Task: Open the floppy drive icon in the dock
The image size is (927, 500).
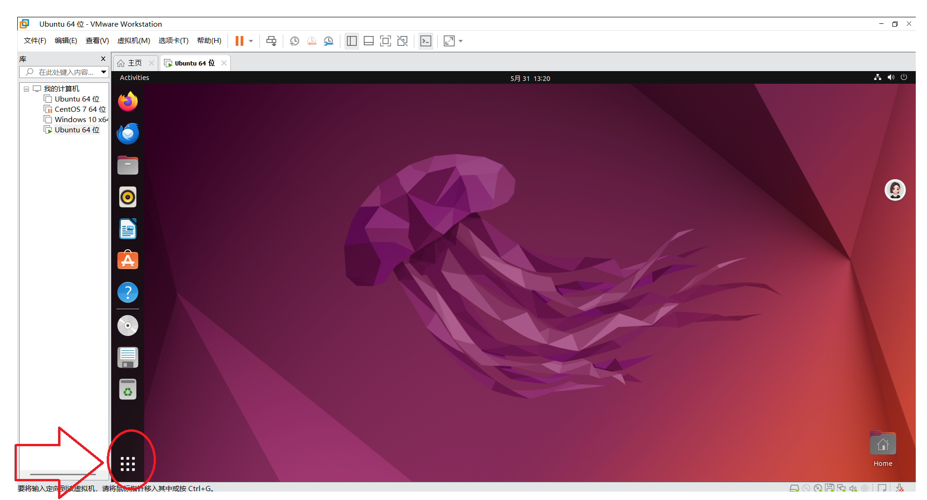Action: pos(128,357)
